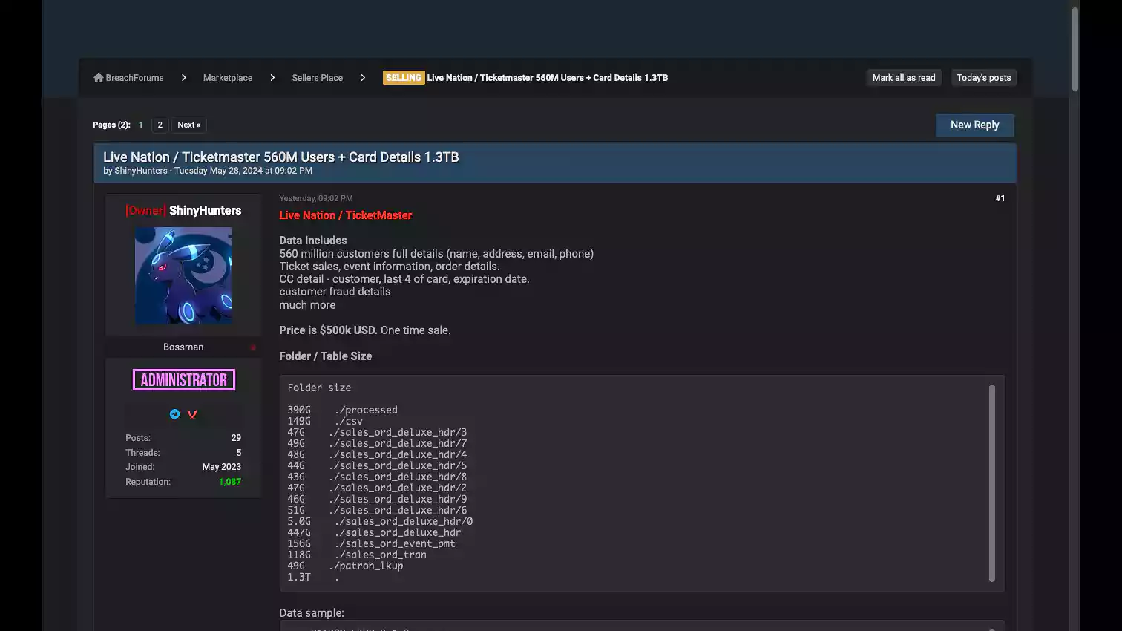Click the red V badge icon
The width and height of the screenshot is (1122, 631).
(x=192, y=414)
